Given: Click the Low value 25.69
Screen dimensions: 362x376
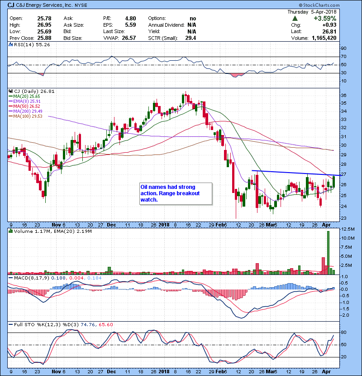Looking at the screenshot, I should (44, 31).
